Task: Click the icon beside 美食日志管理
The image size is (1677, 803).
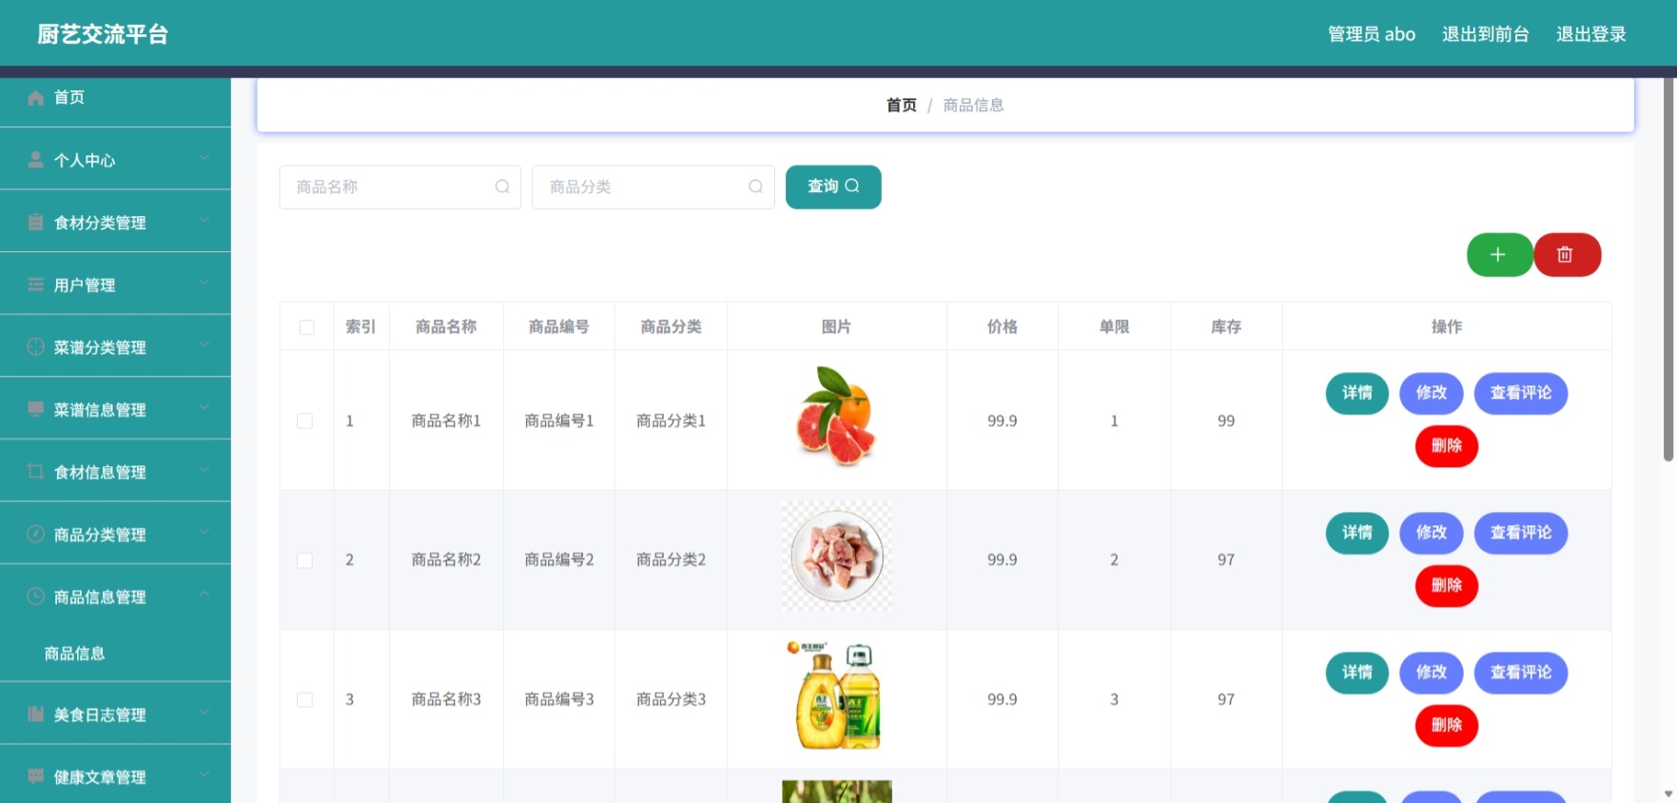Action: coord(35,715)
